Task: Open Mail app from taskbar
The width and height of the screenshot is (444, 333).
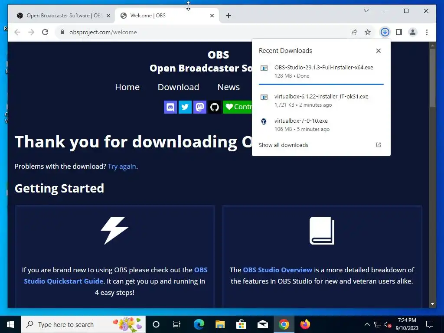Action: [x=262, y=324]
